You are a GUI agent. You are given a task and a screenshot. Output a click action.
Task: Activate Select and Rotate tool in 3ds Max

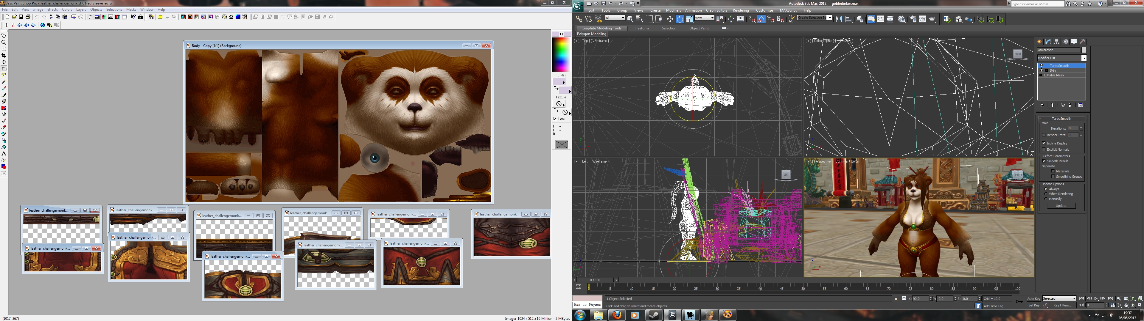pyautogui.click(x=680, y=19)
